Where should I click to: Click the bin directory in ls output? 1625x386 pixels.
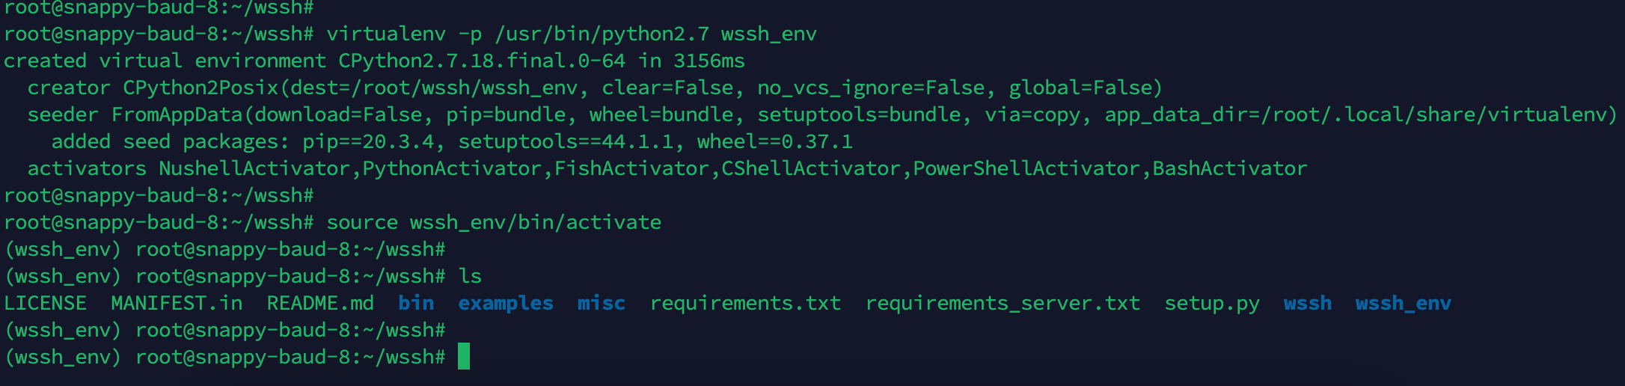[416, 303]
